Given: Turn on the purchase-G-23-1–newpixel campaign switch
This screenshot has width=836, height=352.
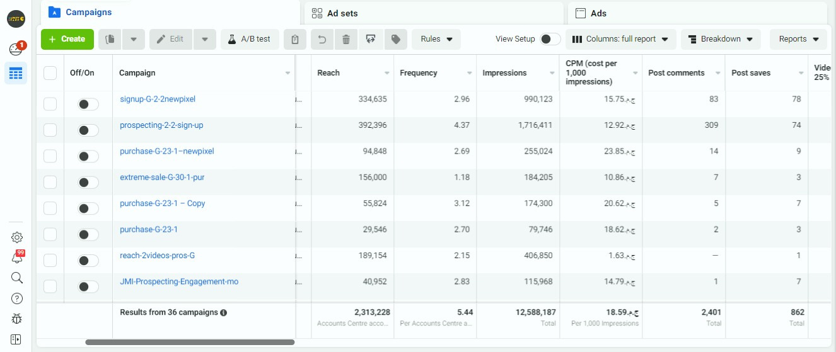Looking at the screenshot, I should tap(88, 156).
